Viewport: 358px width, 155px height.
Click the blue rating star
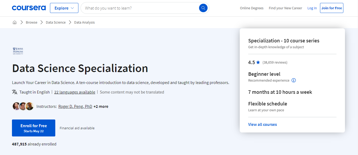[258, 63]
